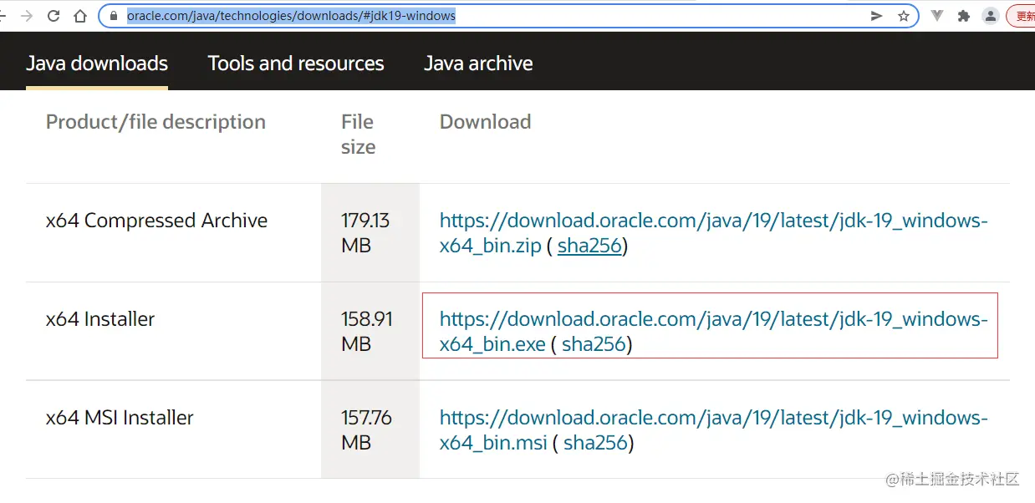Open sha256 link for the zip archive
1035x503 pixels.
coord(589,246)
